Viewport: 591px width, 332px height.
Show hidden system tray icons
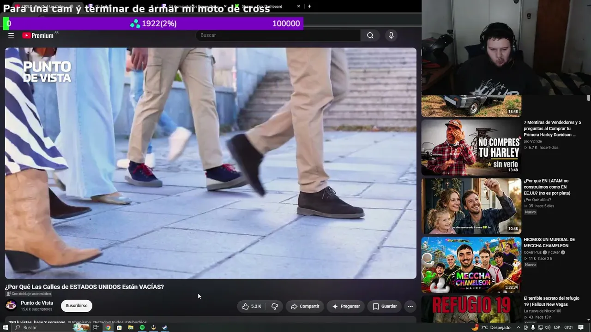[x=518, y=327]
